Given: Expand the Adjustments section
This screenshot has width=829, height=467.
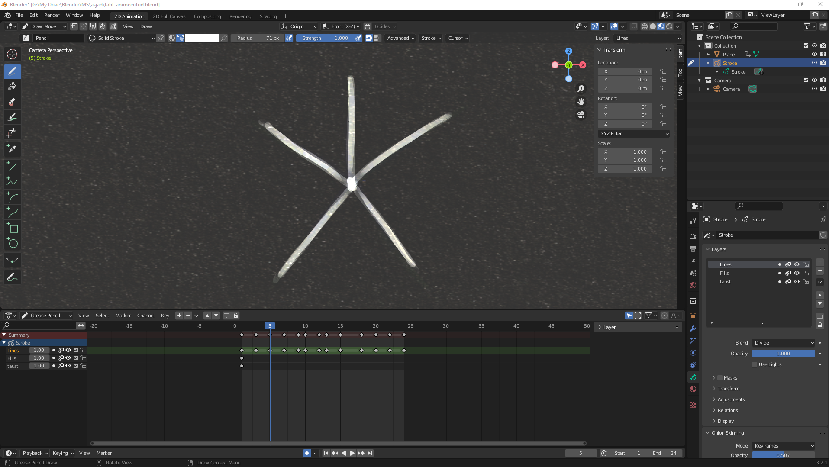Looking at the screenshot, I should coord(731,399).
